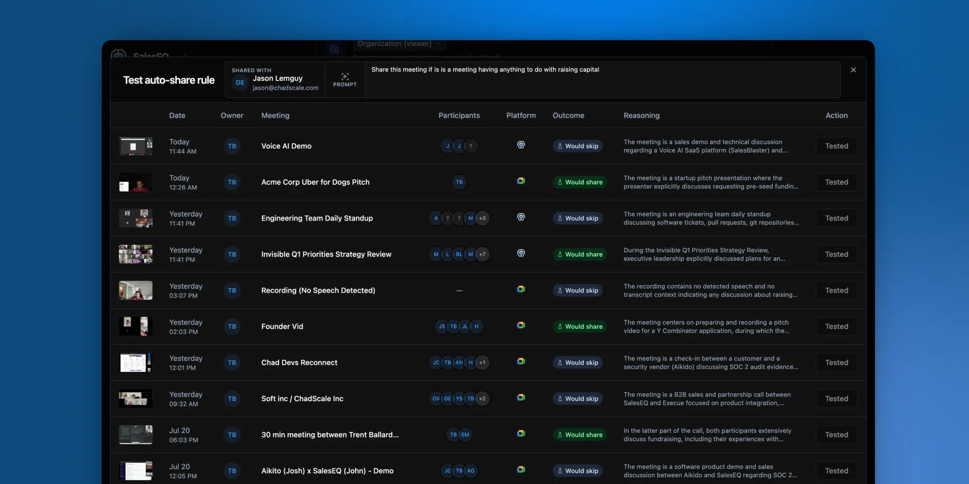Open the Recording (No Speech Detected) thumbnail

[x=136, y=290]
